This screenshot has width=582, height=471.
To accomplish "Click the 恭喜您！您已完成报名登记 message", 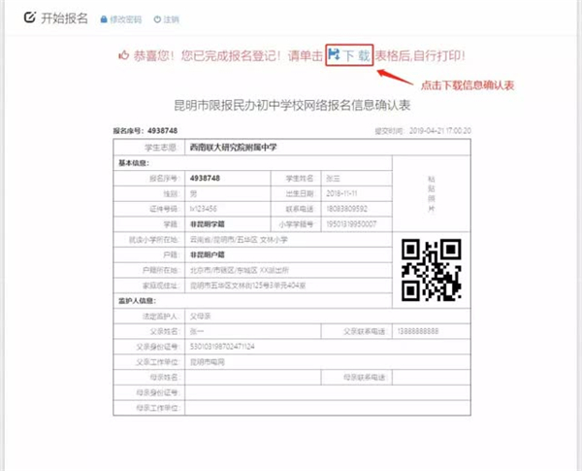I will pos(207,55).
